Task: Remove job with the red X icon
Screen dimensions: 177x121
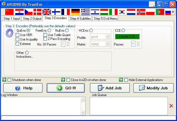Action: 171,106
